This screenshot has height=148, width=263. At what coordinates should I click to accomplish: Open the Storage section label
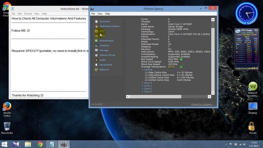104,50
